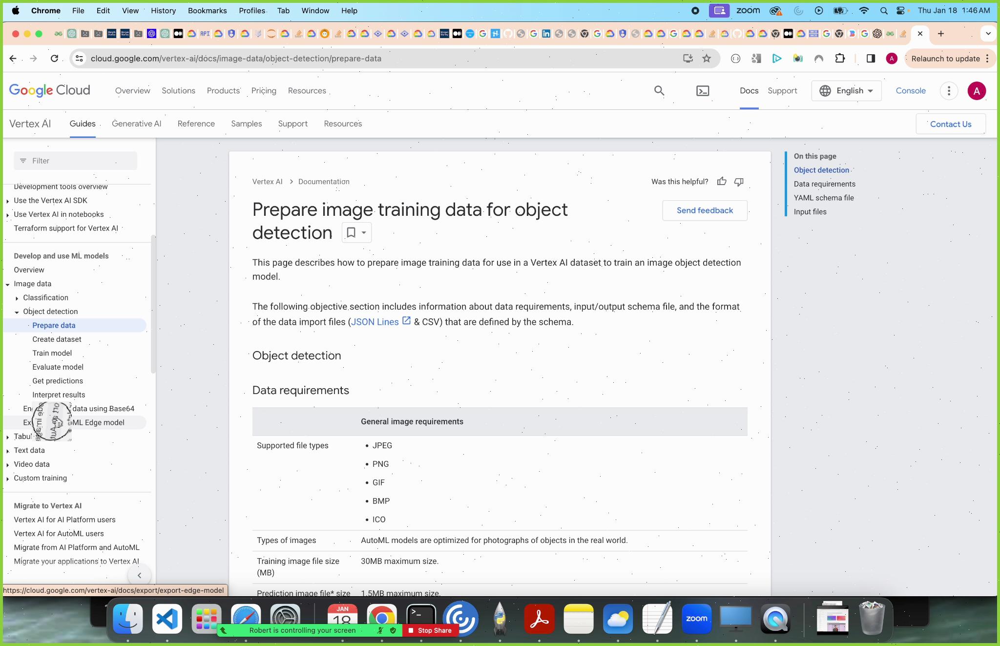
Task: Click the browser back arrow
Action: coord(13,59)
